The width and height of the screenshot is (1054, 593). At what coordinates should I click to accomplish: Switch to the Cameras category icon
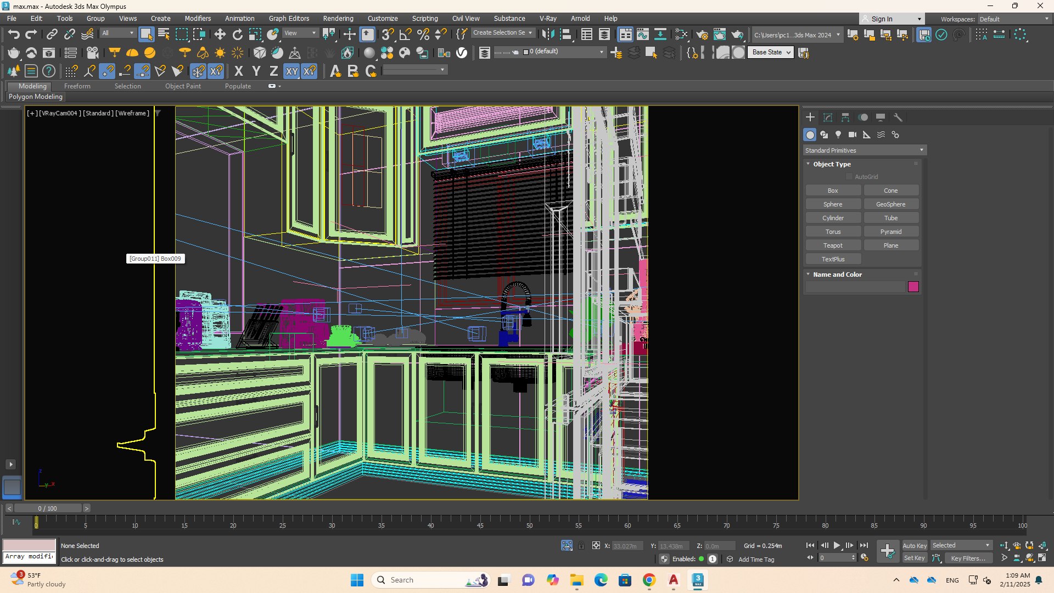[x=852, y=135]
